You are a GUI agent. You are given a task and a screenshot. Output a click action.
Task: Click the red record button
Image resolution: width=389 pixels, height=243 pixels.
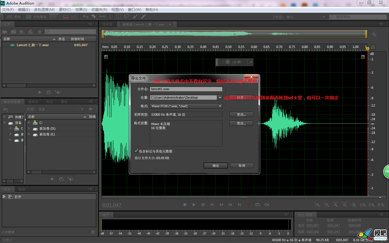tap(249, 205)
